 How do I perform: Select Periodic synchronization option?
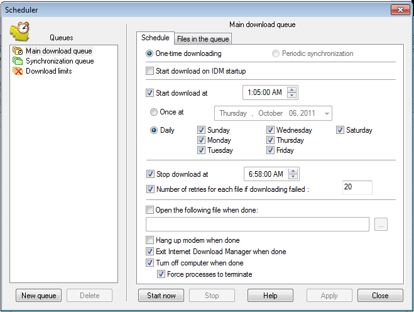[x=276, y=53]
